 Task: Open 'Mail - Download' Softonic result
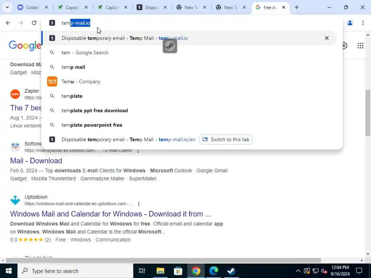coord(36,161)
